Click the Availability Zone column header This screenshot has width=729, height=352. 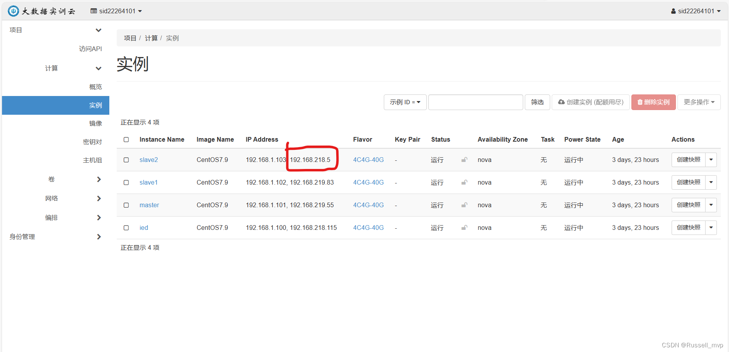point(503,140)
